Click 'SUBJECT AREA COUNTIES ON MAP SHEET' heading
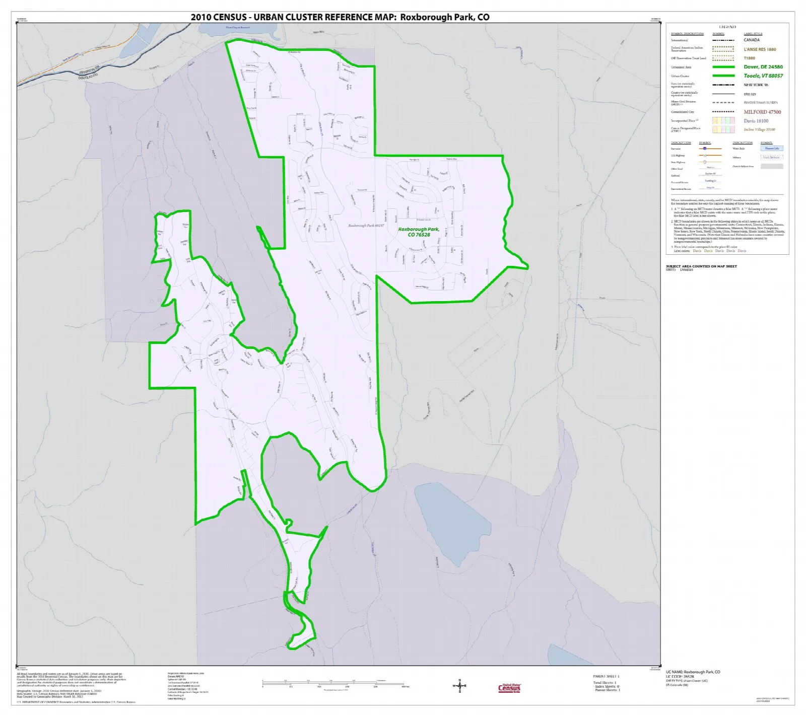Screen dimensions: 806x715 pyautogui.click(x=701, y=266)
